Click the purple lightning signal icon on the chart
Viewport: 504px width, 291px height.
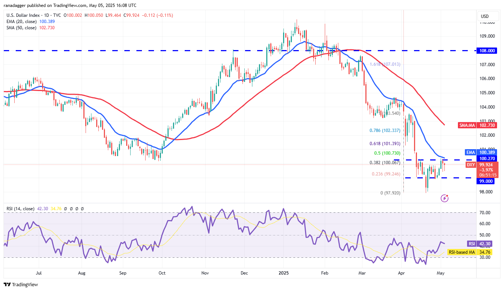445,198
